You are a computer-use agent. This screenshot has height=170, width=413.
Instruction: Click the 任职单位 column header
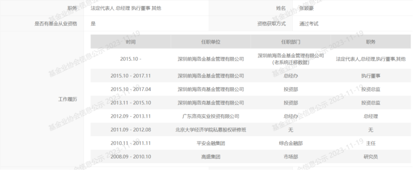tap(211, 42)
